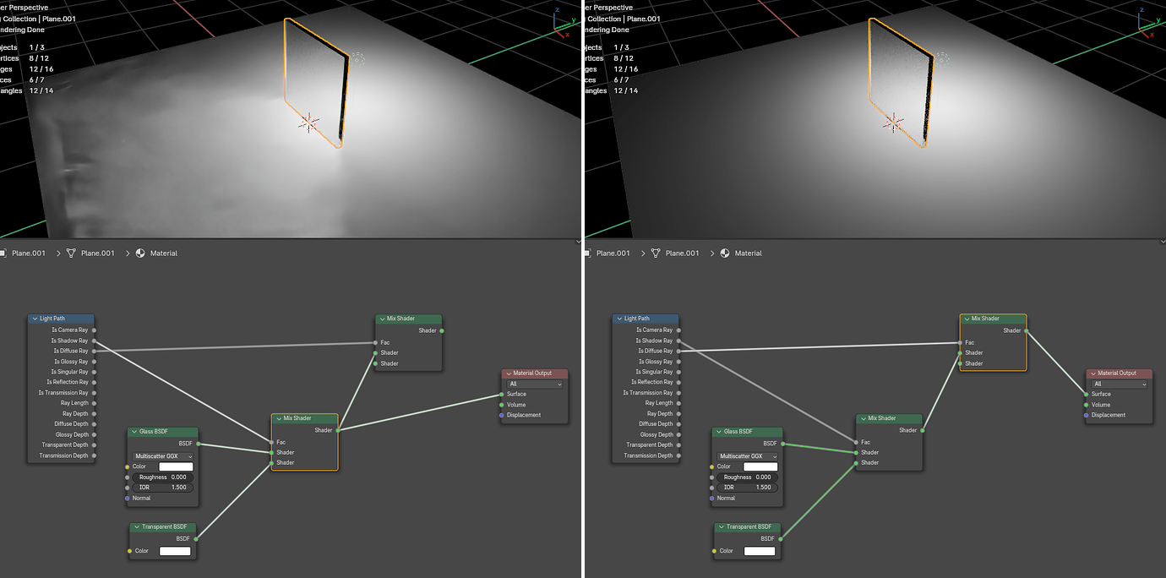Open the All target dropdown in right Material Output
Screen dimensions: 1166x578
click(1120, 384)
